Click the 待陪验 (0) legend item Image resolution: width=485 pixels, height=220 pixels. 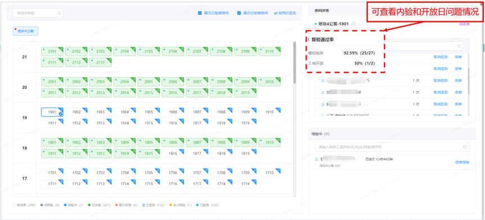[x=50, y=205]
